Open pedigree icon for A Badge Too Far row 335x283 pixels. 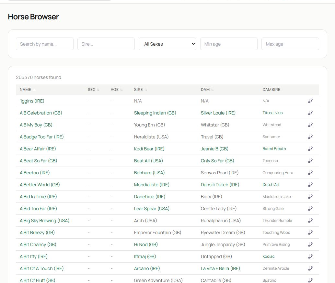[x=310, y=137]
